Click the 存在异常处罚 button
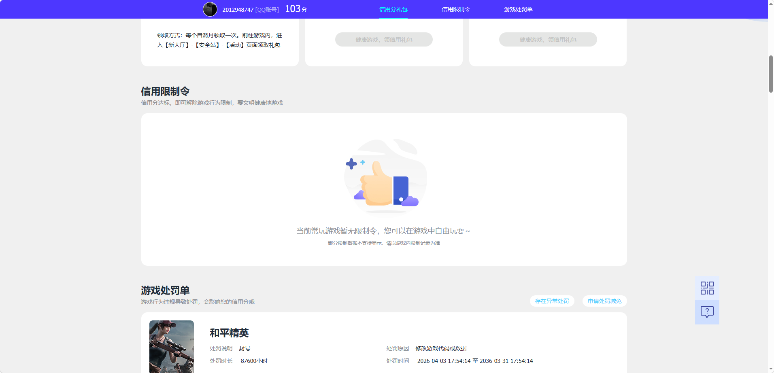The height and width of the screenshot is (373, 774). pos(552,301)
